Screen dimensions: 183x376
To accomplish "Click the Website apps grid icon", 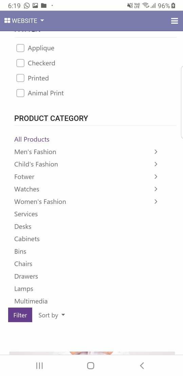I will (x=7, y=21).
